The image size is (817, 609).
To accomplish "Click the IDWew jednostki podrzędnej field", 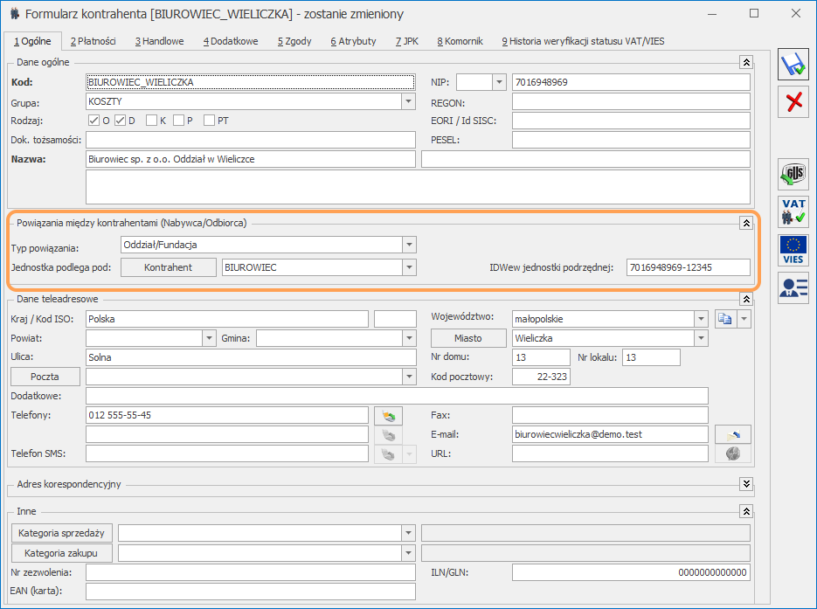I will (689, 267).
